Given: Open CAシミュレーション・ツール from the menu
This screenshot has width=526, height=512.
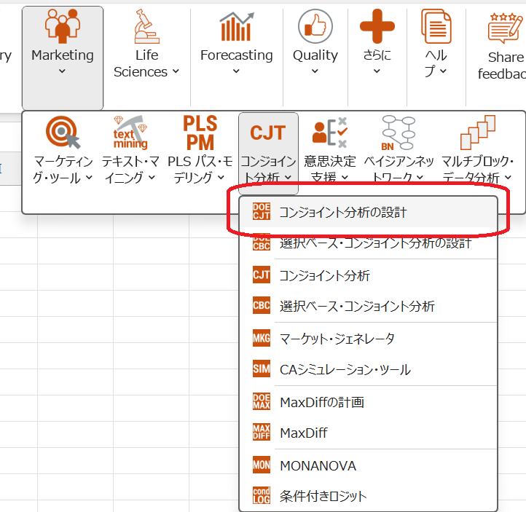Looking at the screenshot, I should coord(345,370).
